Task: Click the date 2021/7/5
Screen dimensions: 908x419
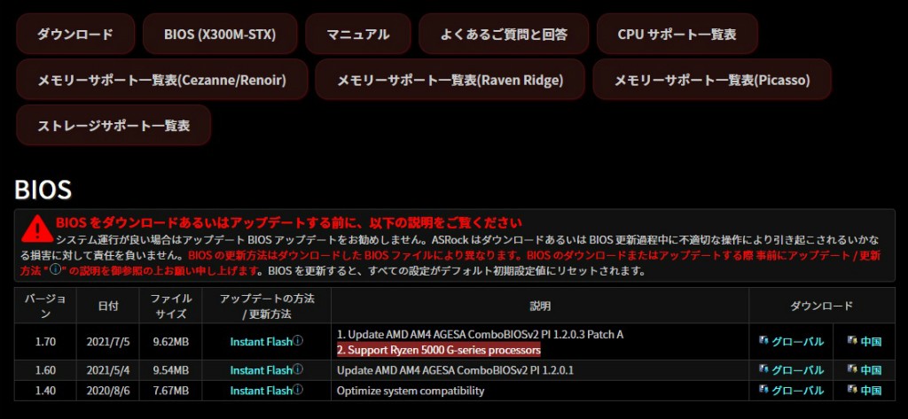Action: tap(107, 341)
